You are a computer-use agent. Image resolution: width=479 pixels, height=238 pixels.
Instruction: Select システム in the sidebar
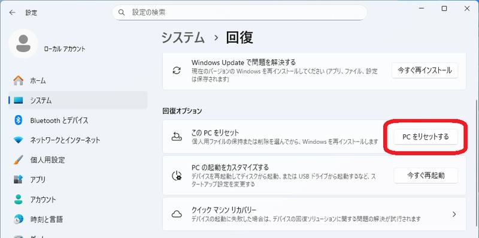(78, 100)
